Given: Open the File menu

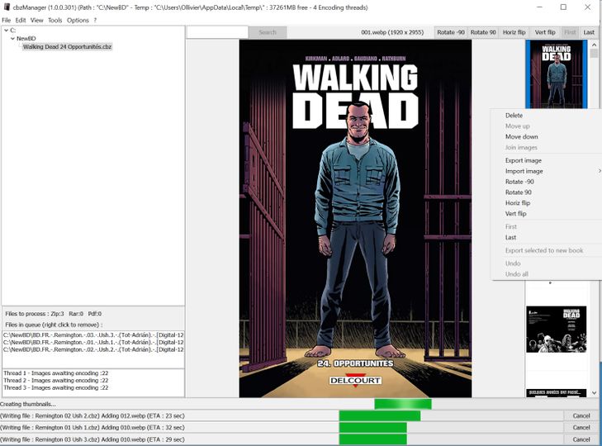Looking at the screenshot, I should [x=7, y=20].
